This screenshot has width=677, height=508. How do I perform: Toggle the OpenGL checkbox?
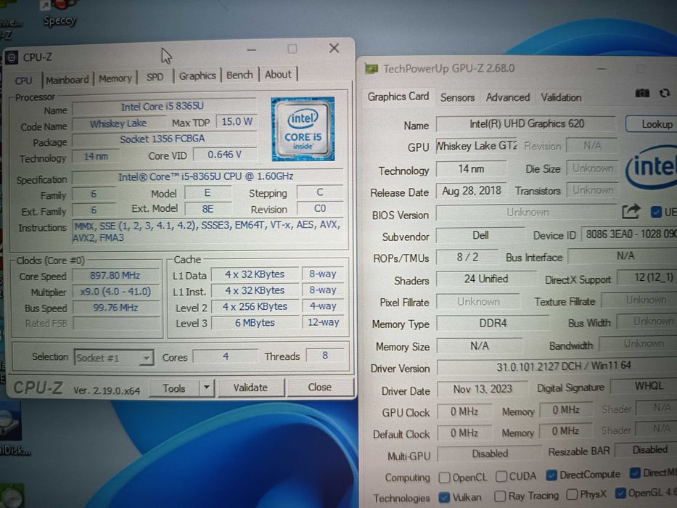620,493
